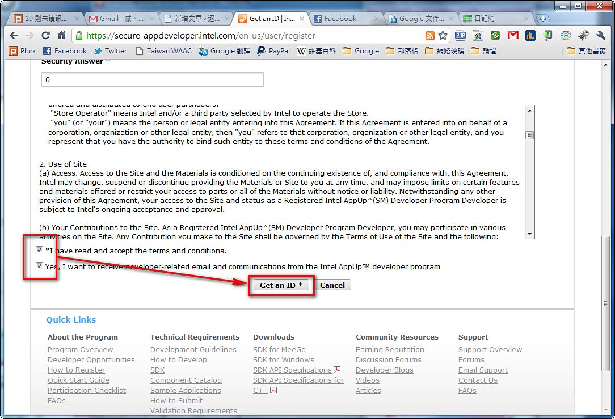Open the SDK for Windows link

[284, 360]
